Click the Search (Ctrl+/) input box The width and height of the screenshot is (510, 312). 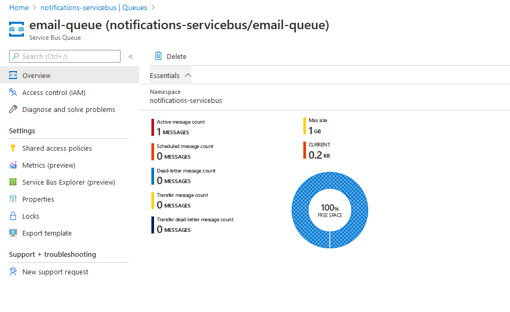click(65, 56)
